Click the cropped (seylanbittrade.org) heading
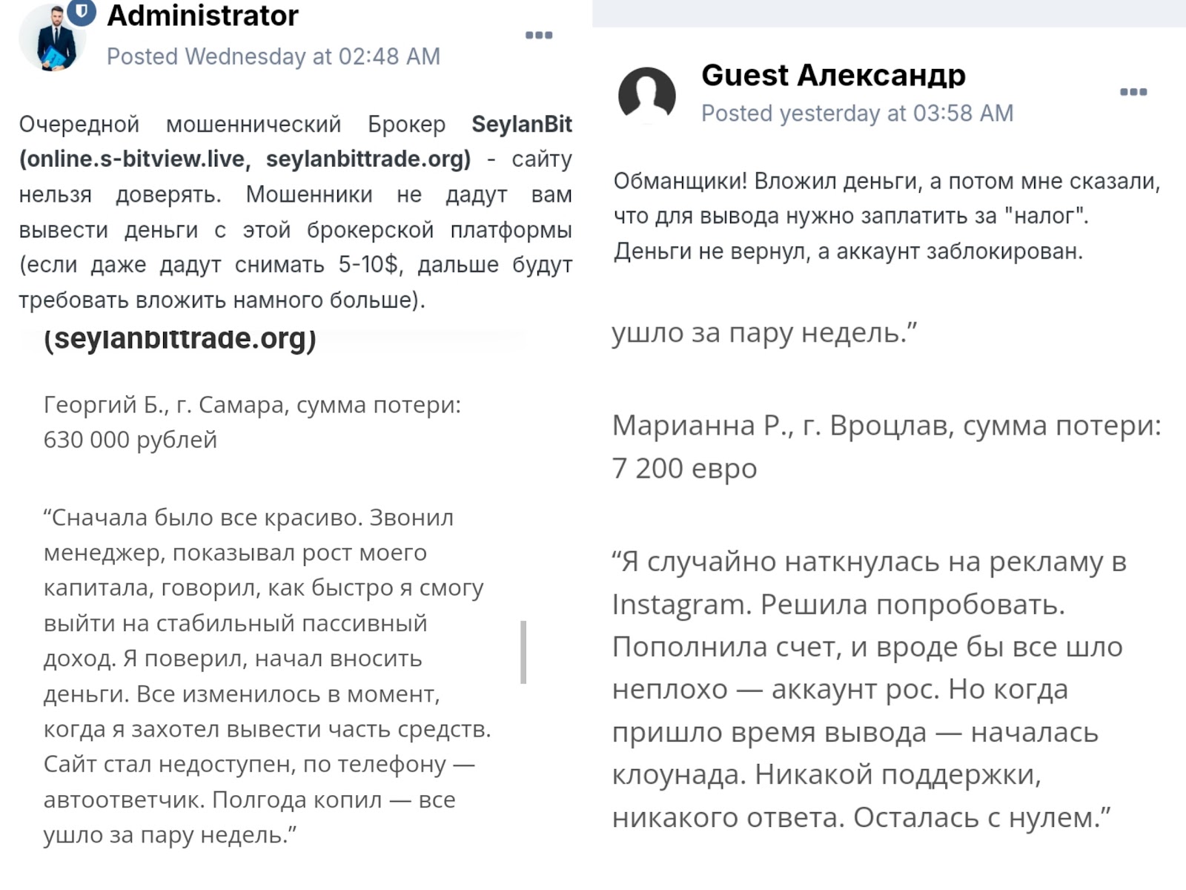This screenshot has height=890, width=1186. pos(180,338)
